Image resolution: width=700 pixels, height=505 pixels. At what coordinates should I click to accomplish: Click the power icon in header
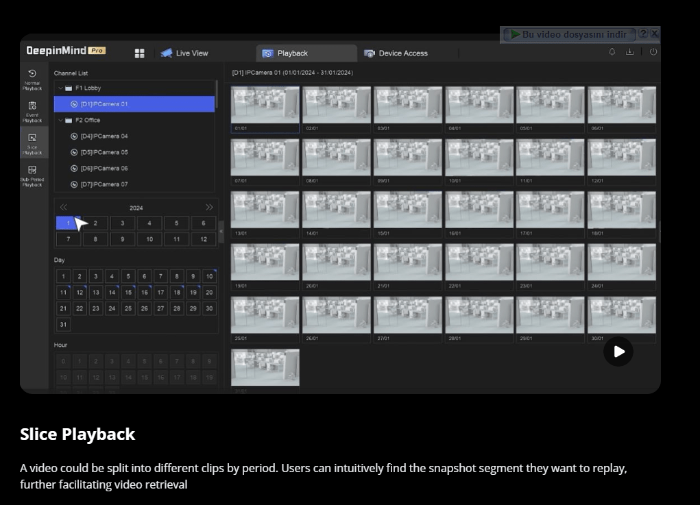(653, 52)
